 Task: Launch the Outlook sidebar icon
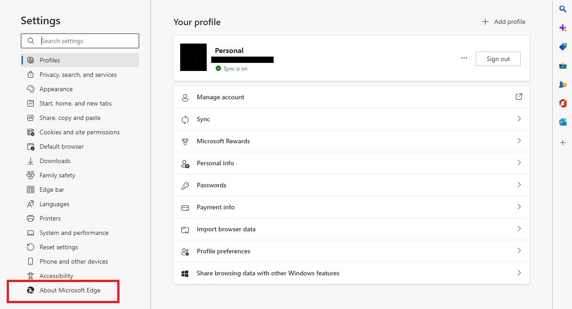pos(563,122)
